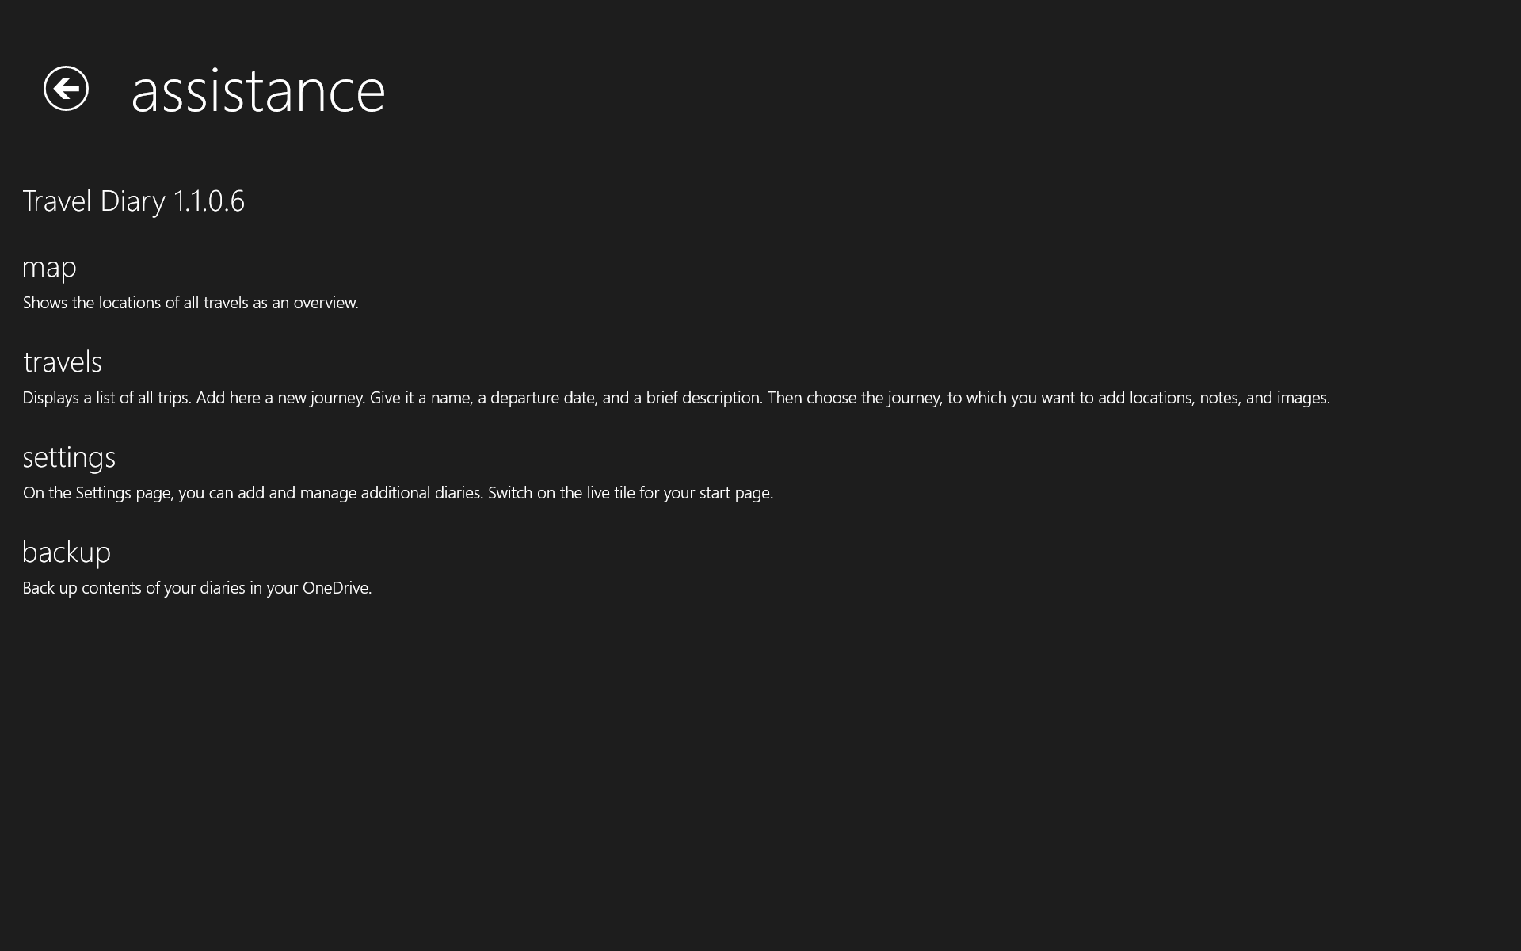The height and width of the screenshot is (951, 1521).
Task: Click the word 'OneDrive' in backup description
Action: click(x=336, y=588)
